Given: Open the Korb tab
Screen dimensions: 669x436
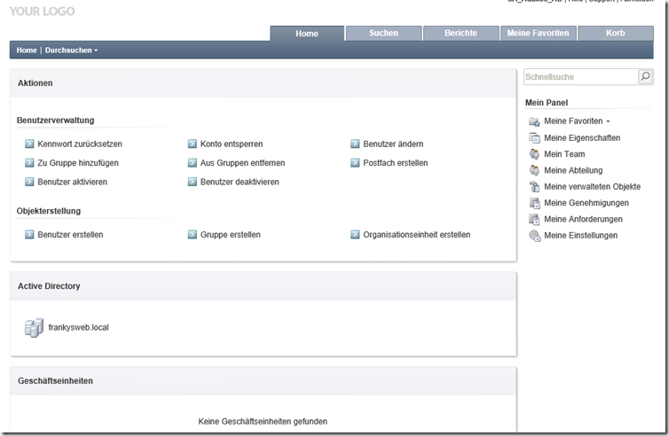Looking at the screenshot, I should click(x=615, y=34).
